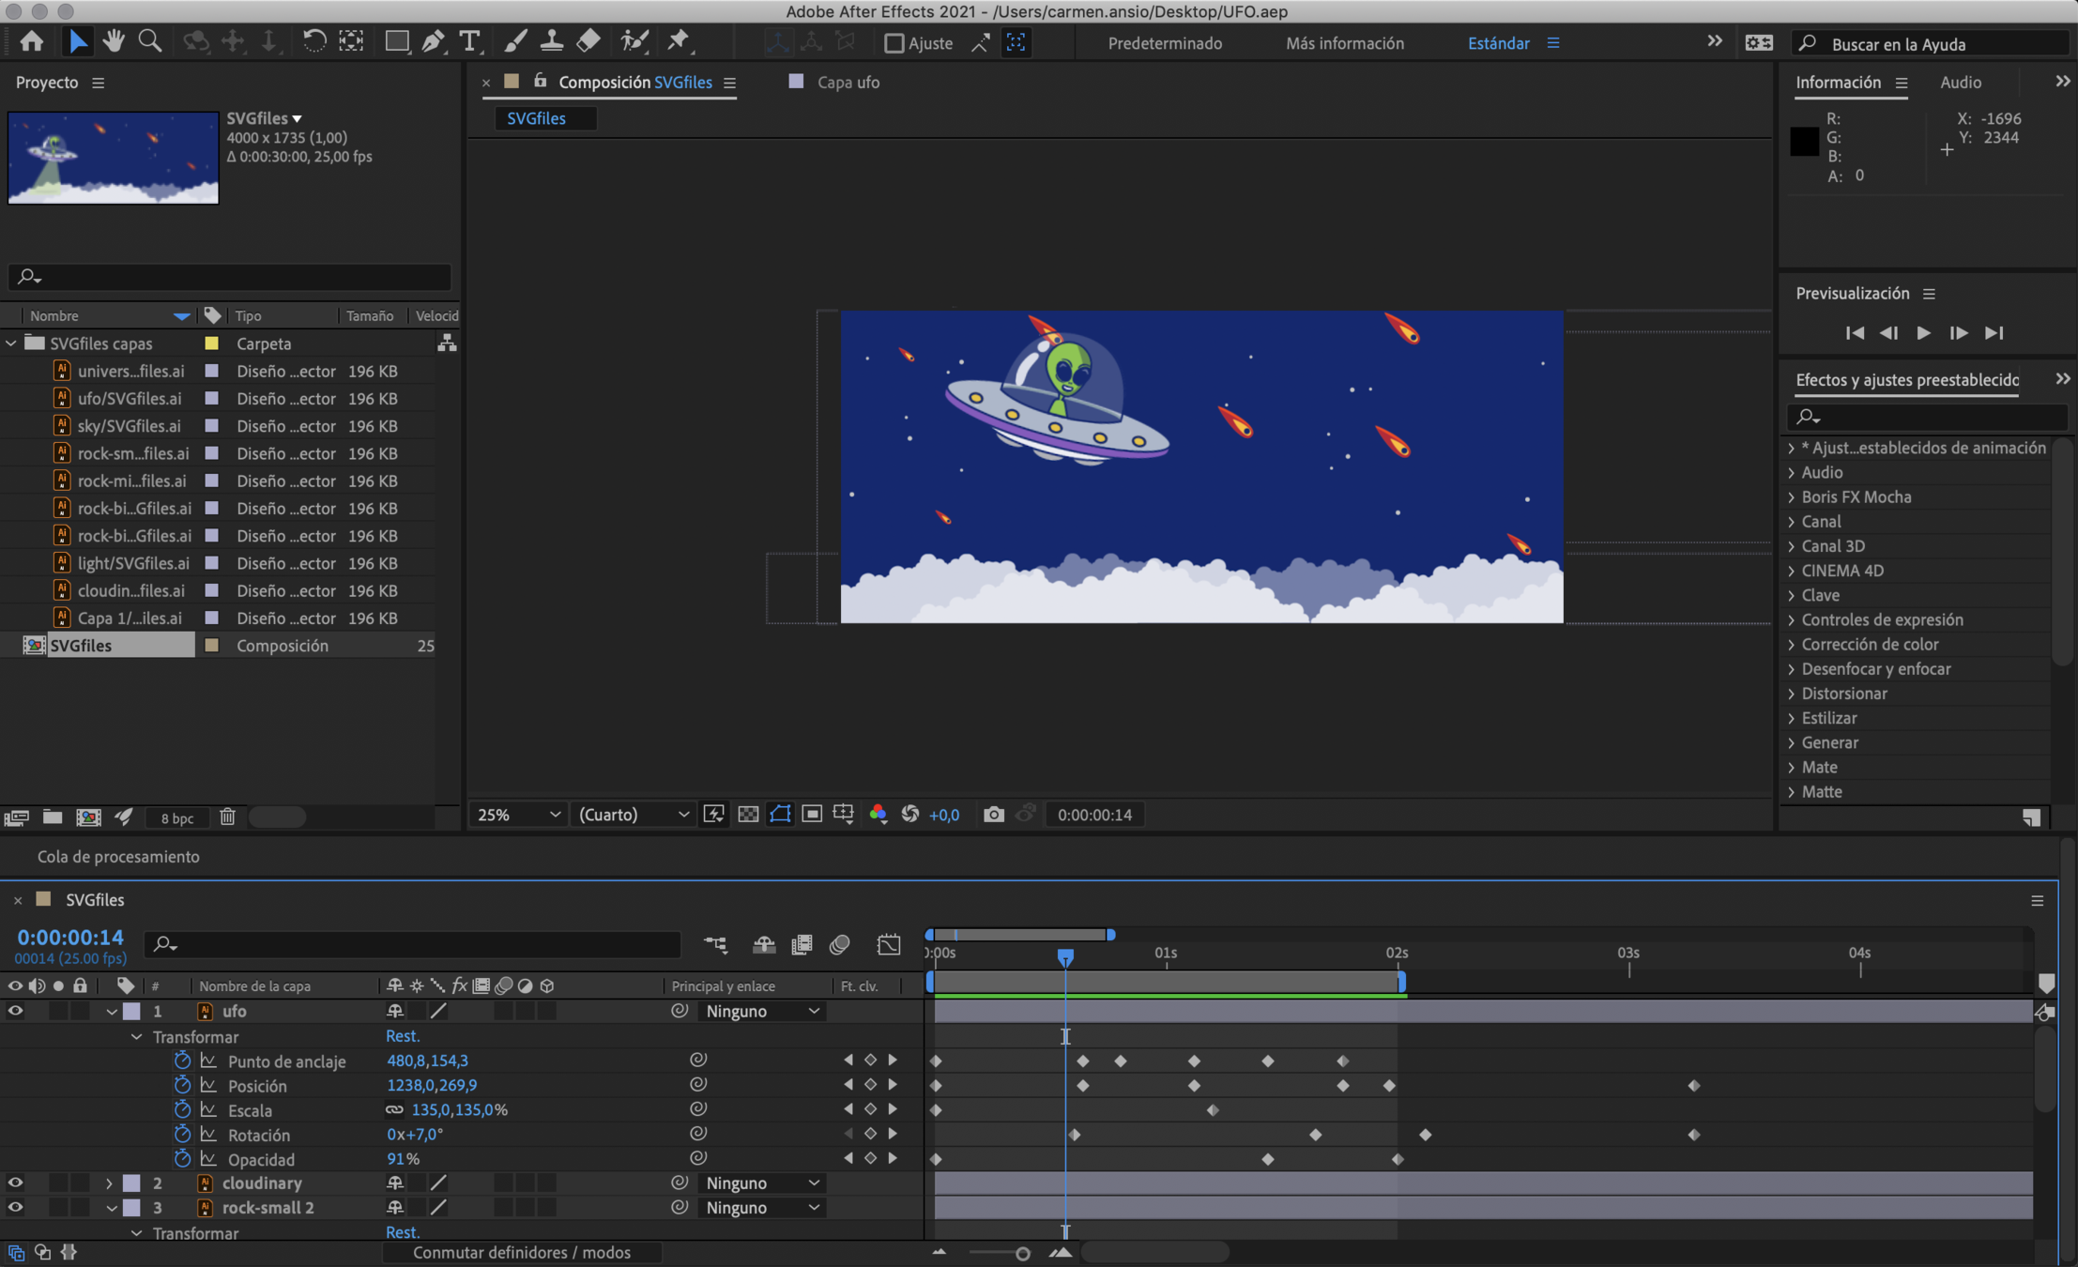Enable the Ajuste snapping checkbox

coord(894,43)
